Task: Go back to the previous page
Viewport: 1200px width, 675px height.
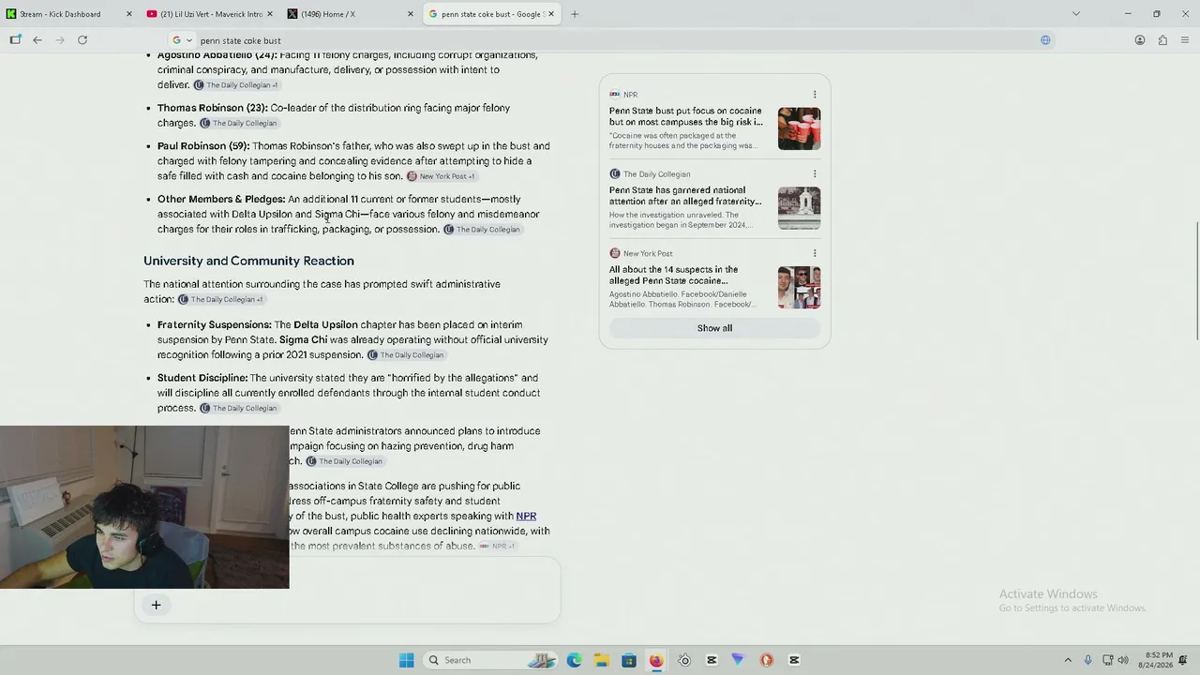Action: tap(37, 40)
